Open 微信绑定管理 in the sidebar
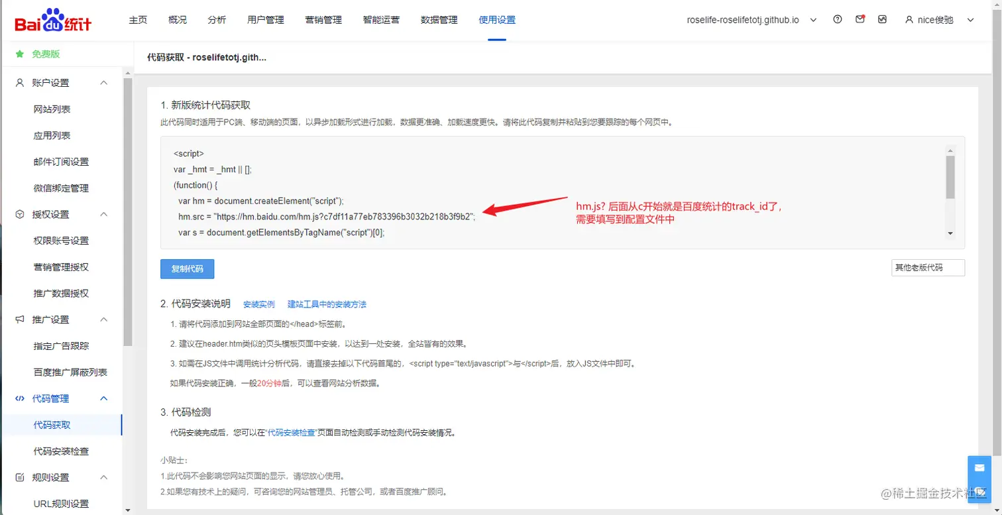The image size is (1002, 515). pos(61,188)
